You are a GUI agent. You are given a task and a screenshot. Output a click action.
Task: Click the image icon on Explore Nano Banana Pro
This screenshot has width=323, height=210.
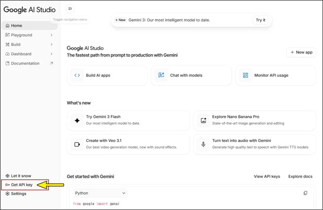(204, 121)
